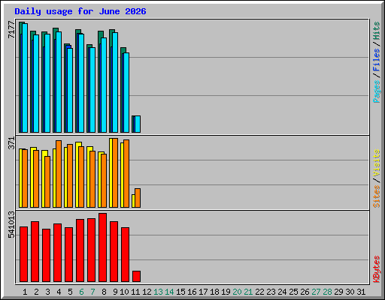Click the red KBytes bar for day 1
Image resolution: width=385 pixels, height=300 pixels.
coord(24,254)
